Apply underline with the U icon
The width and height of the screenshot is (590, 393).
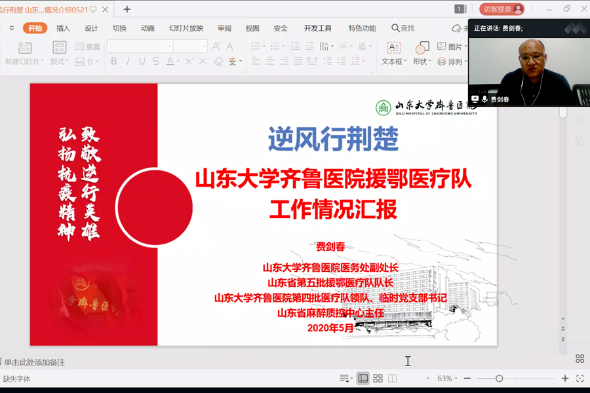[142, 61]
